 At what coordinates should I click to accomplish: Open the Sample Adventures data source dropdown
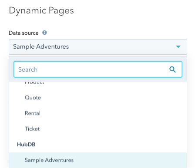(x=98, y=47)
